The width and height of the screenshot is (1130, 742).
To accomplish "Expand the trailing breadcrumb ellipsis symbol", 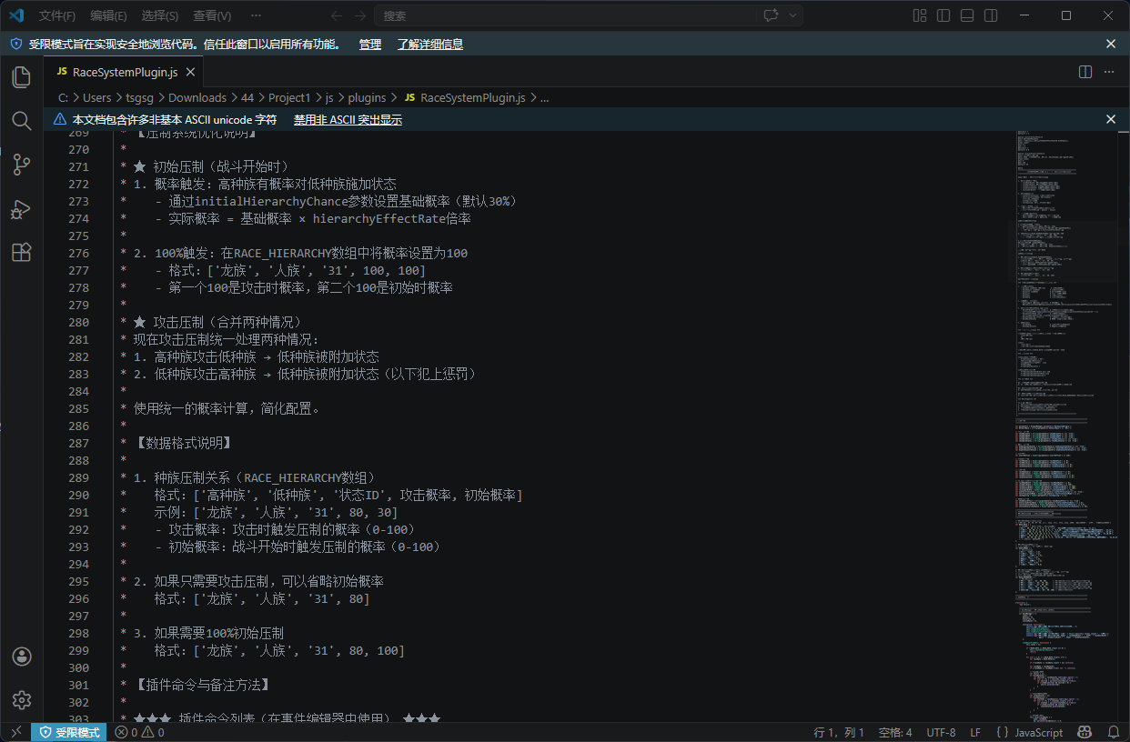I will [544, 97].
